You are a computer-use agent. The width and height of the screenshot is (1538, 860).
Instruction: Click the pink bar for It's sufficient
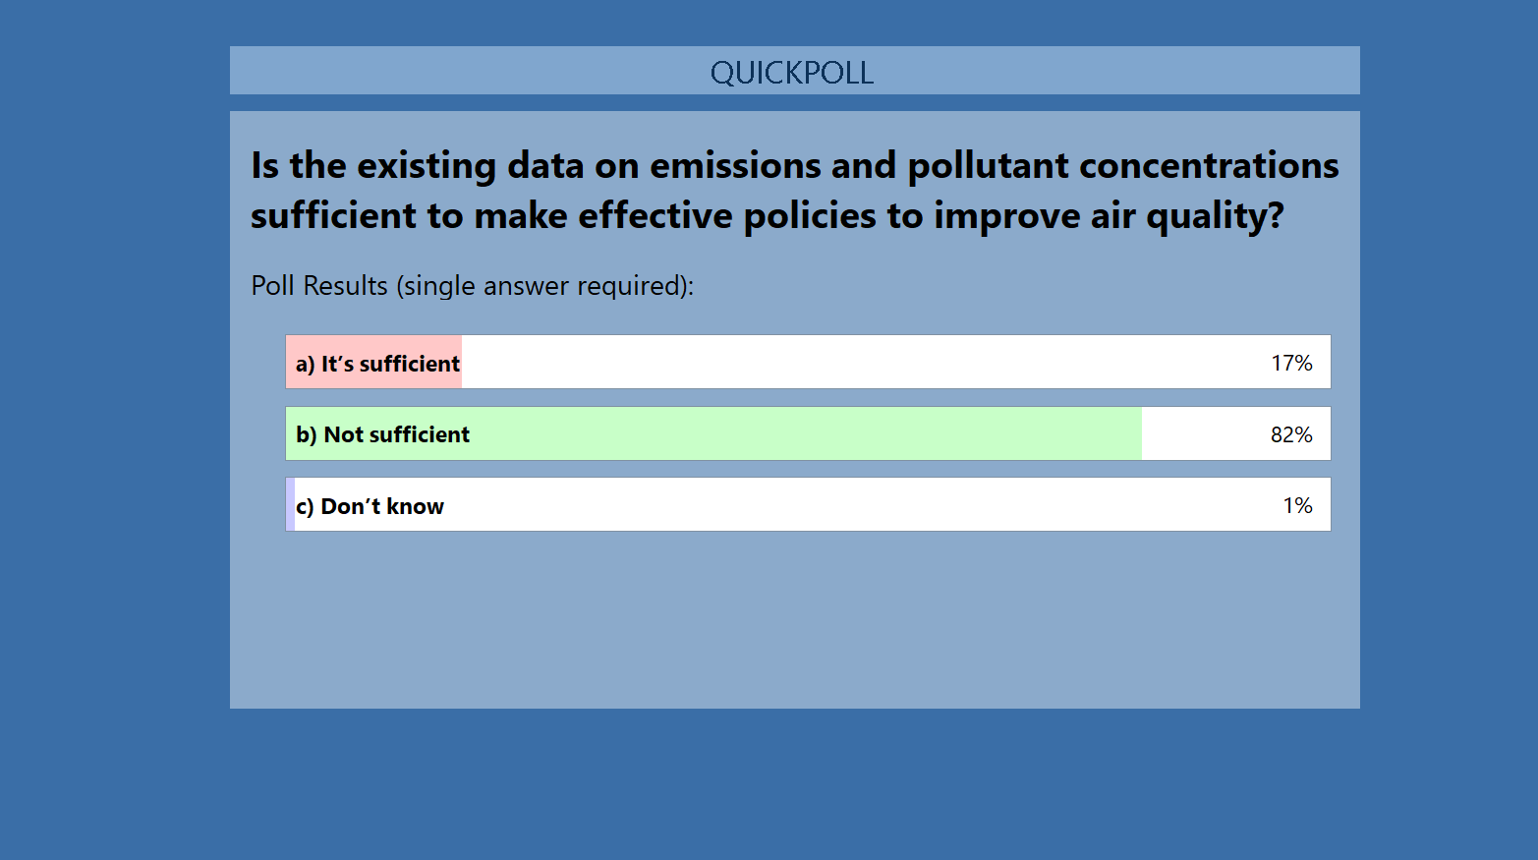pos(374,362)
